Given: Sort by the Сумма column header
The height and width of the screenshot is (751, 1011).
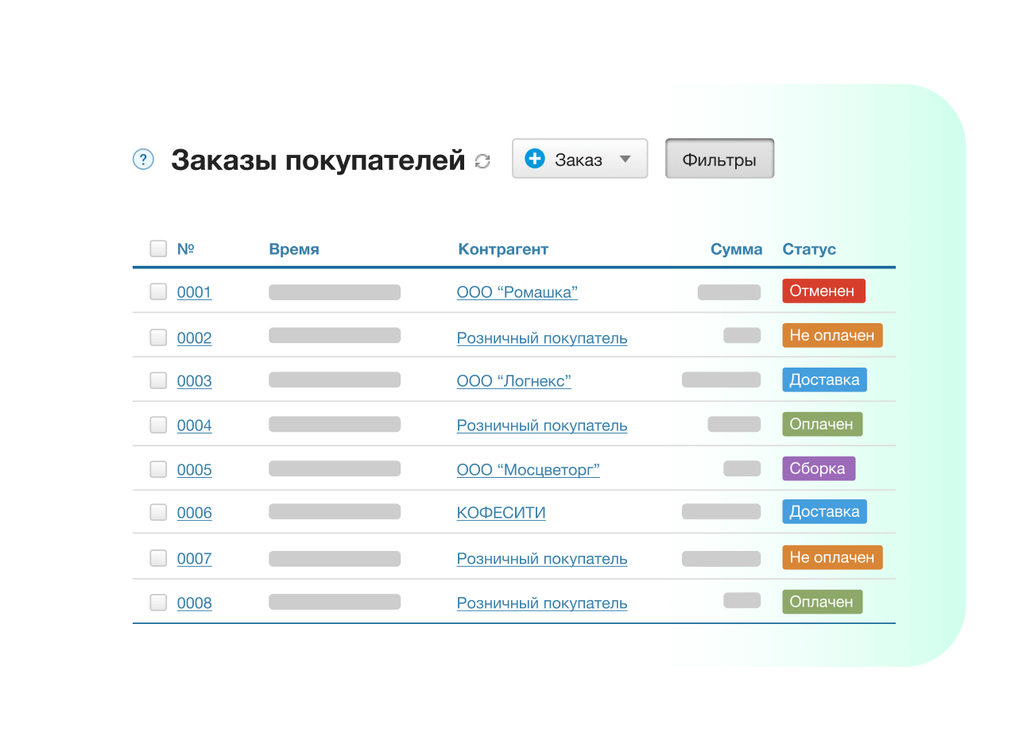Looking at the screenshot, I should [x=736, y=249].
